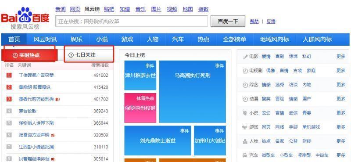The height and width of the screenshot is (162, 351).
Task: Click 更多 in the 动漫 row
Action: click(341, 99)
